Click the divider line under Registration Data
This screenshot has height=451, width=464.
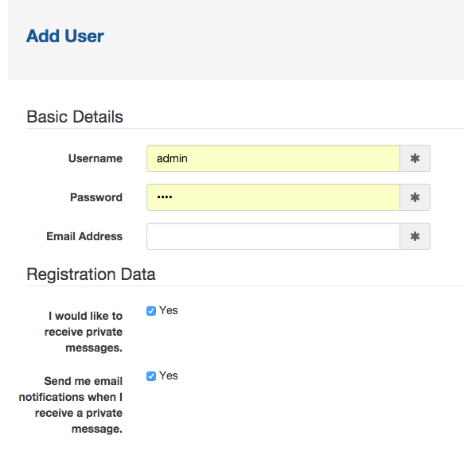[245, 286]
